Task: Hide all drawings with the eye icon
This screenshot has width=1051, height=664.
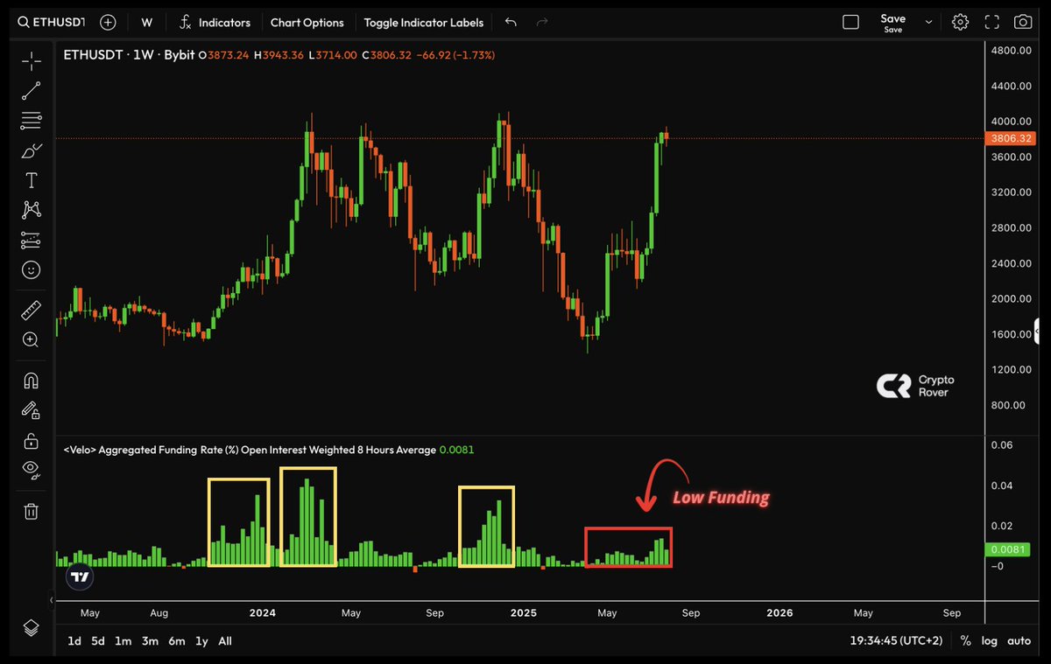Action: point(32,469)
